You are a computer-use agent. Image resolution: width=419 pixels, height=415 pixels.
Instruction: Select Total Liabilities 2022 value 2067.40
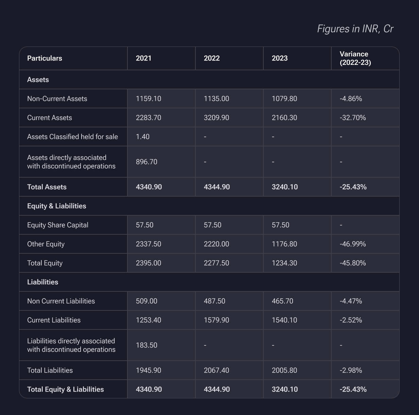[216, 371]
